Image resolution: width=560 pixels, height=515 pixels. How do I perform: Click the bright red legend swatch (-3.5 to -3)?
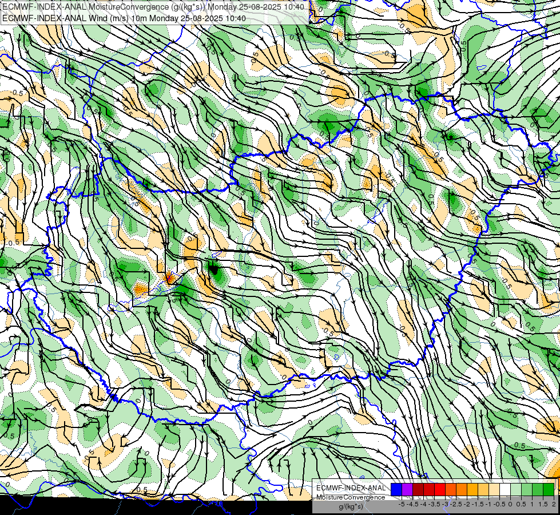pyautogui.click(x=440, y=489)
